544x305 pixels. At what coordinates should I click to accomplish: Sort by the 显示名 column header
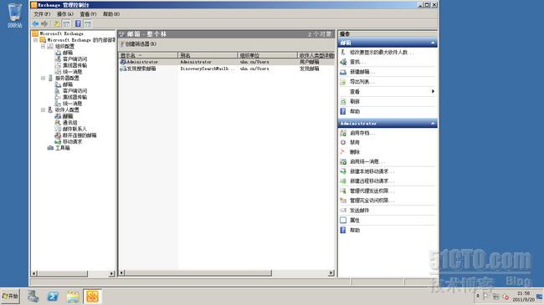coord(148,55)
